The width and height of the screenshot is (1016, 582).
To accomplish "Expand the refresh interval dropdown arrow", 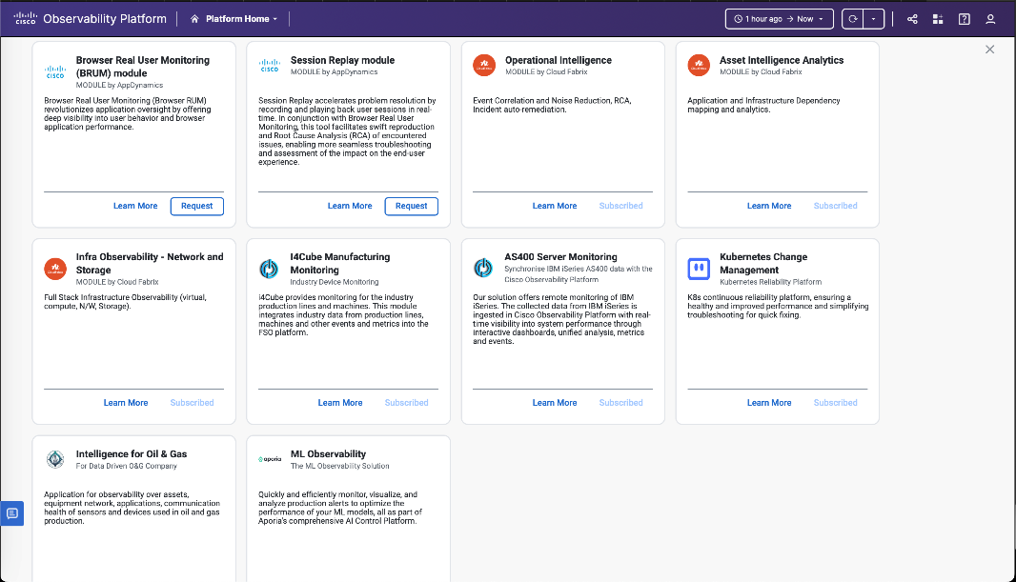I will (x=875, y=19).
